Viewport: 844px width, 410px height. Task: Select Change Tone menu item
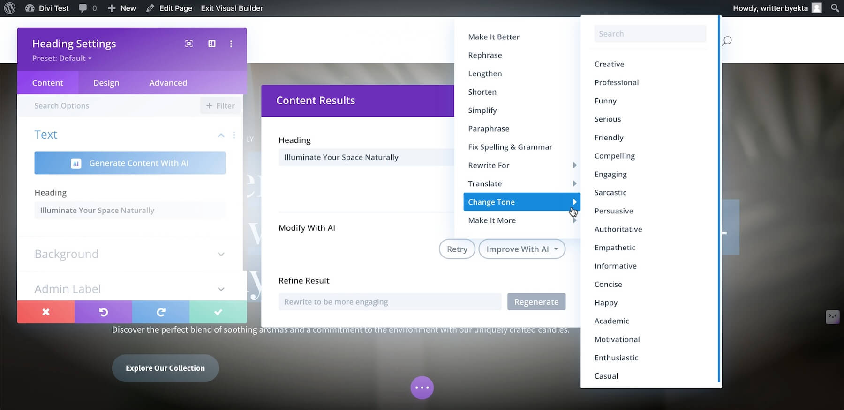(x=522, y=202)
